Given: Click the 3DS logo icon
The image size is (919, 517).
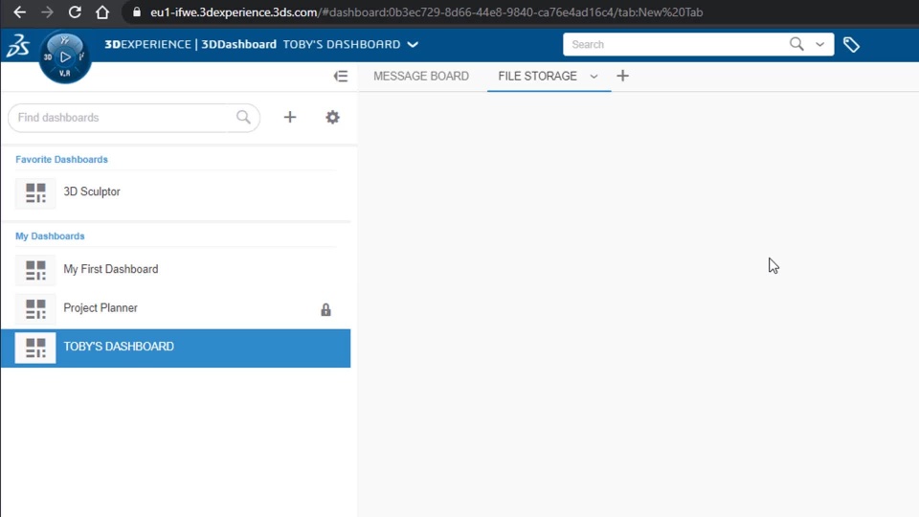Looking at the screenshot, I should click(17, 45).
